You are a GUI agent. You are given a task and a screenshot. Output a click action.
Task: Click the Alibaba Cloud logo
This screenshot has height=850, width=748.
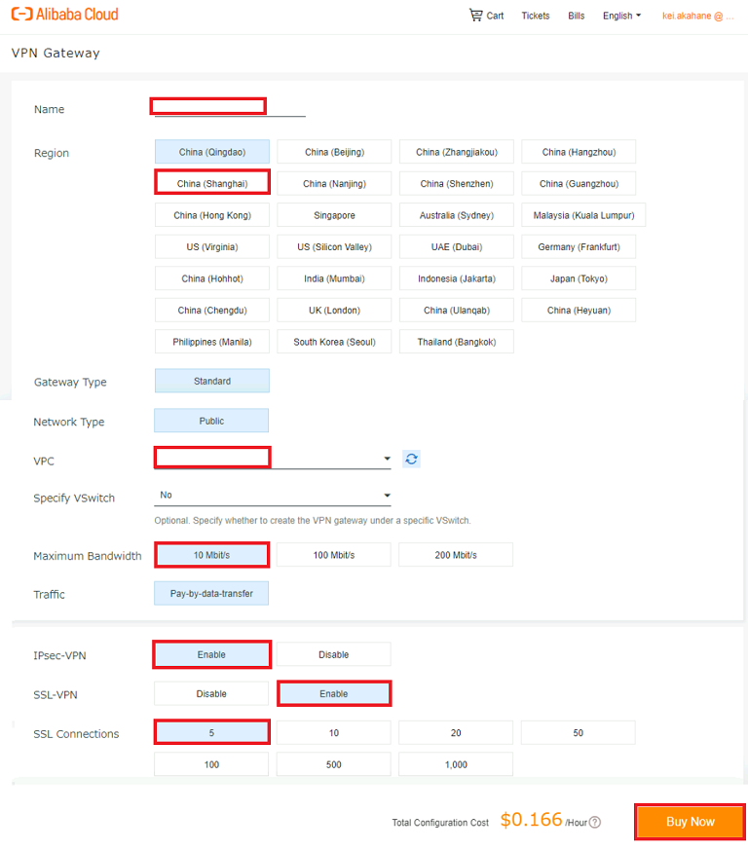[64, 14]
